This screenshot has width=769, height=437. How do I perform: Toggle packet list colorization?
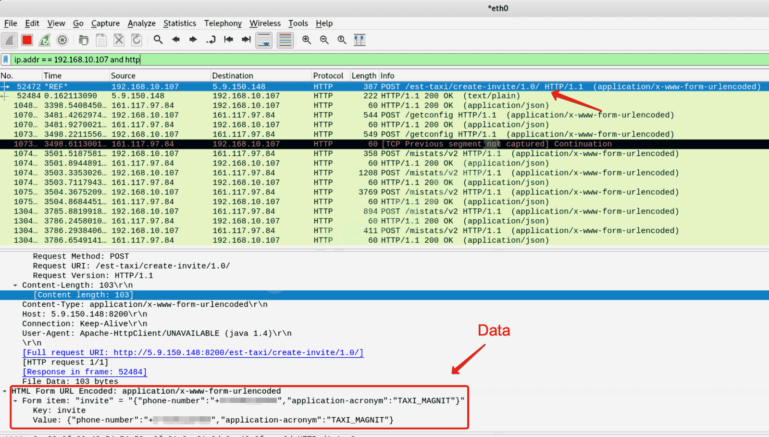point(285,40)
